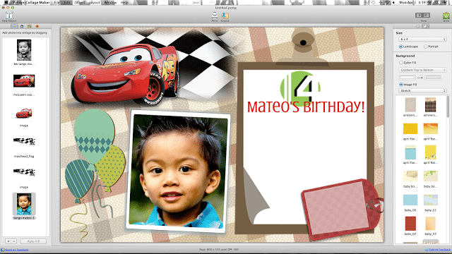Screen dimensions: 452x254
Task: Open the Store icon in toolbar
Action: [x=446, y=16]
